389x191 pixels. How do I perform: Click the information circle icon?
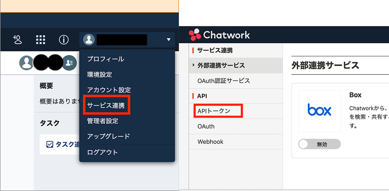(64, 40)
